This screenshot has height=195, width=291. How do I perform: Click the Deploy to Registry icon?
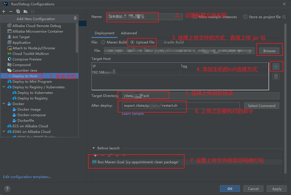click(14, 98)
